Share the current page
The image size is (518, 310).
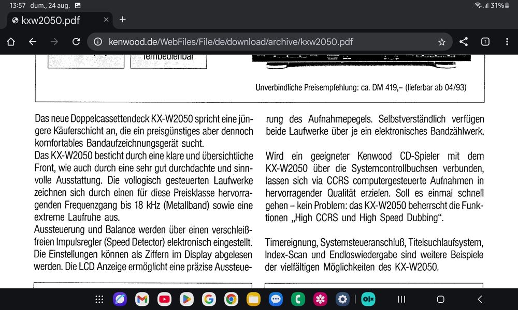click(x=464, y=41)
